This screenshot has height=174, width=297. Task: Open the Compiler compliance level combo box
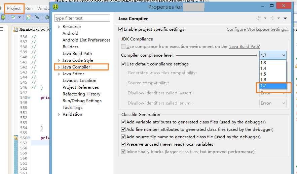pos(273,55)
